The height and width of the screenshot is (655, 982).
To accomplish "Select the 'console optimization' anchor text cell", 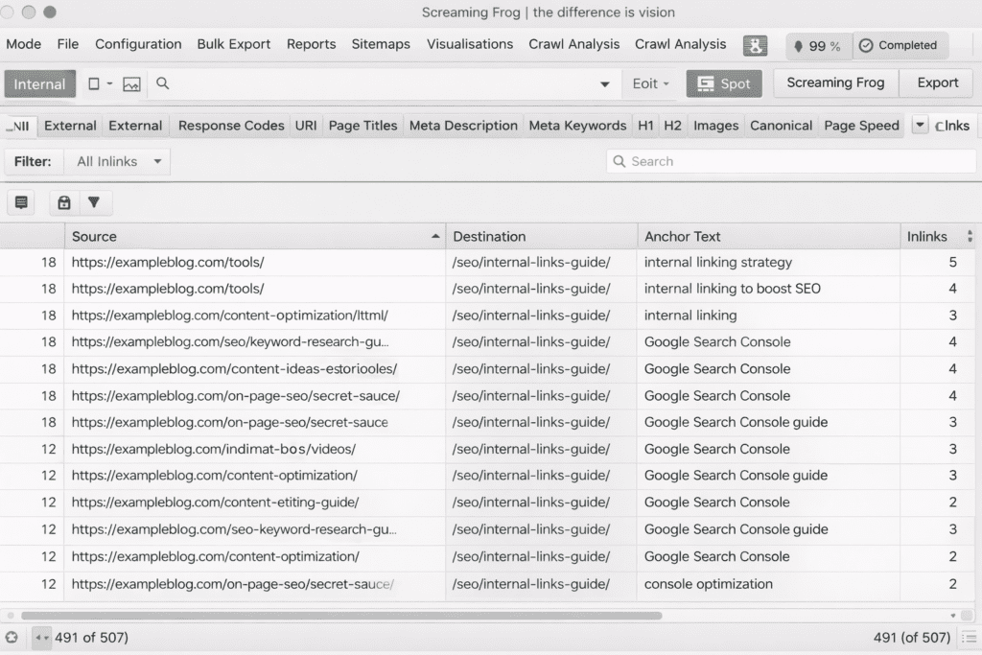I will 769,584.
